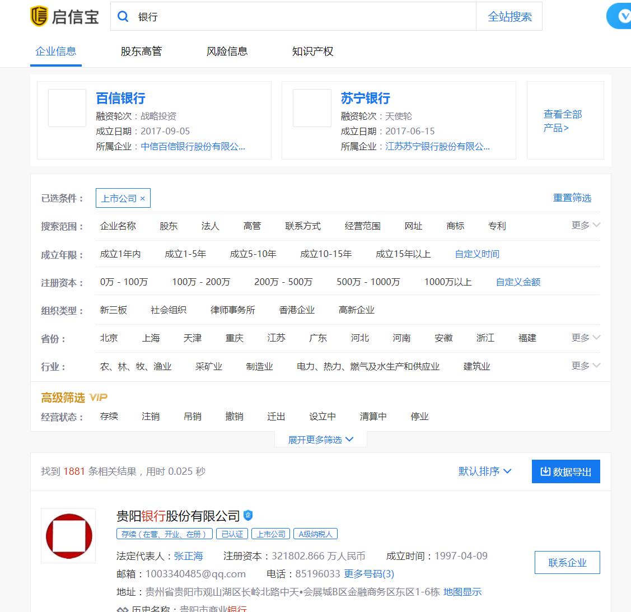Open the 贵阳银行 red company logo
Image resolution: width=631 pixels, height=612 pixels.
pyautogui.click(x=68, y=536)
